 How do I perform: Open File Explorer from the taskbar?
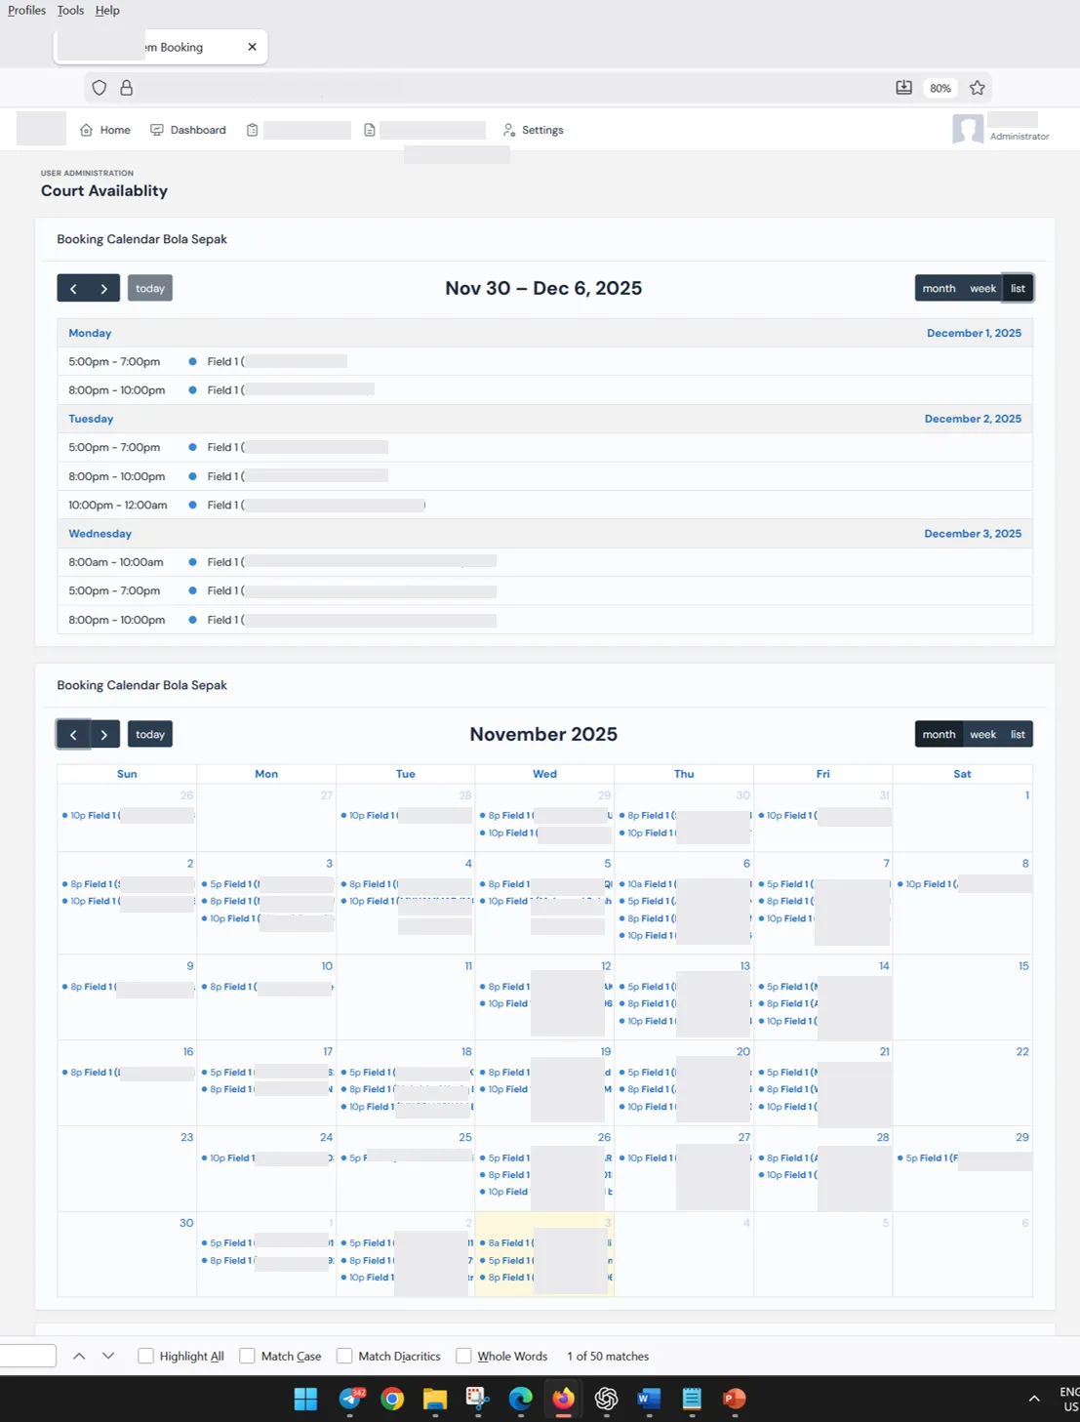434,1399
